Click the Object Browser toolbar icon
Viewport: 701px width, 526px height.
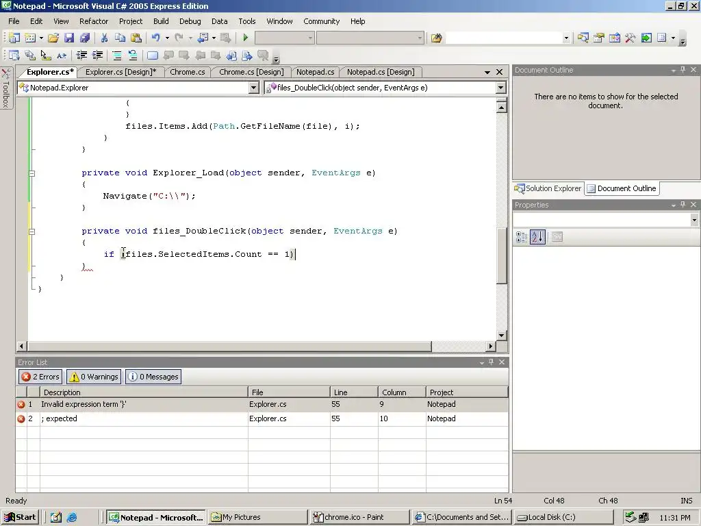[x=615, y=38]
